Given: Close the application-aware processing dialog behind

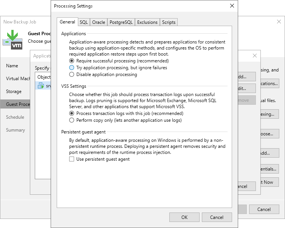Looking at the screenshot, I should [255, 56].
